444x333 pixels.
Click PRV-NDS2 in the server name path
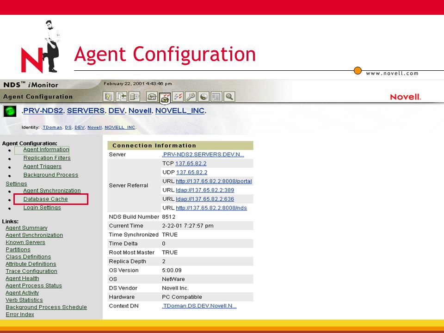pos(43,111)
